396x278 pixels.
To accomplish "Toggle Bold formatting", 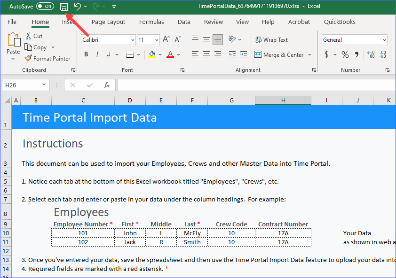I will (86, 54).
